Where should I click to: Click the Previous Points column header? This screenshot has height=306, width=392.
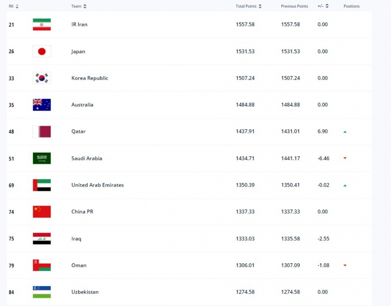coord(295,6)
